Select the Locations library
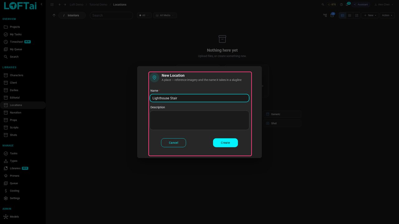Image resolution: width=399 pixels, height=224 pixels. 23,105
